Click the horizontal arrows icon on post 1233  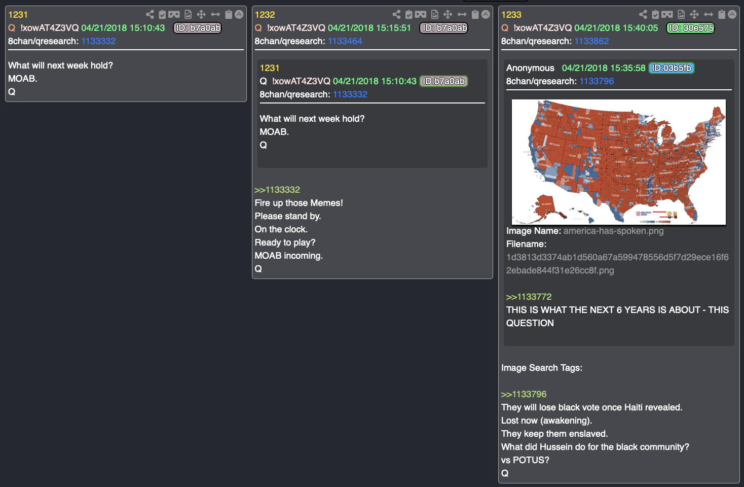click(709, 14)
